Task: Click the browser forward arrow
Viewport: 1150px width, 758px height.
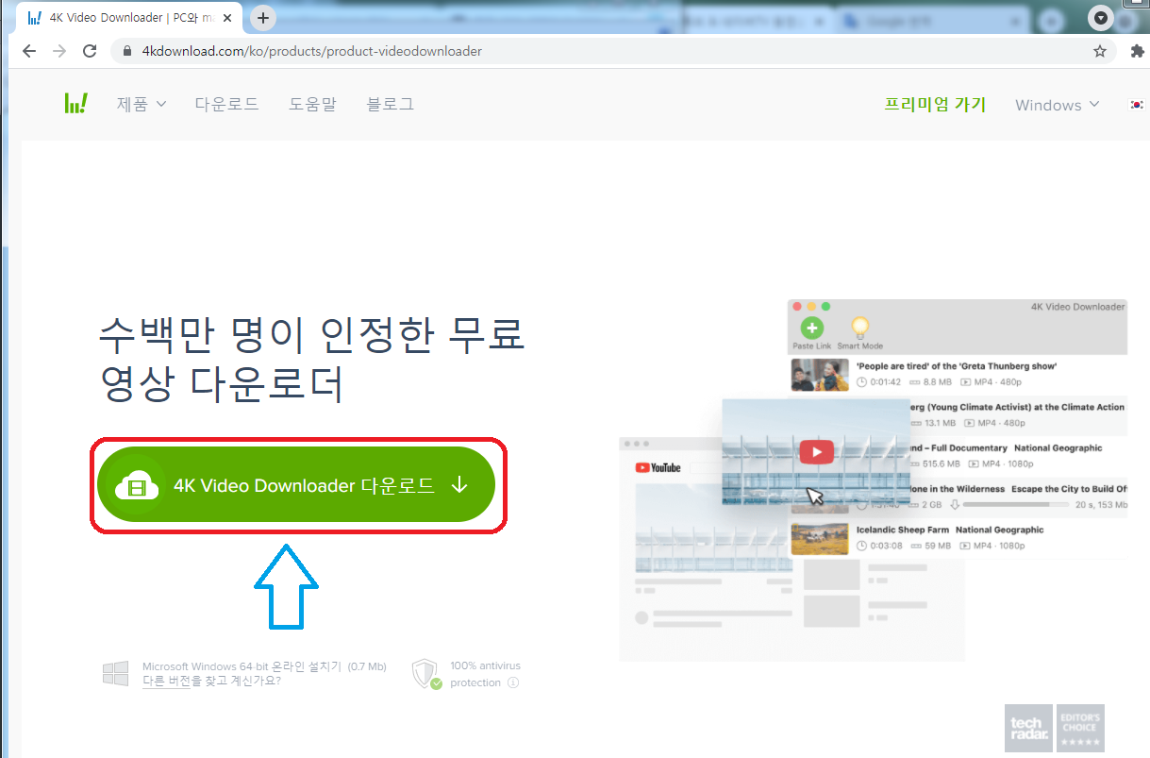Action: 59,51
